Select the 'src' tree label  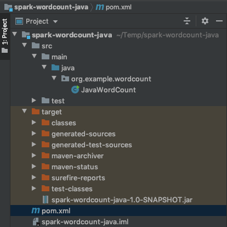pos(47,46)
